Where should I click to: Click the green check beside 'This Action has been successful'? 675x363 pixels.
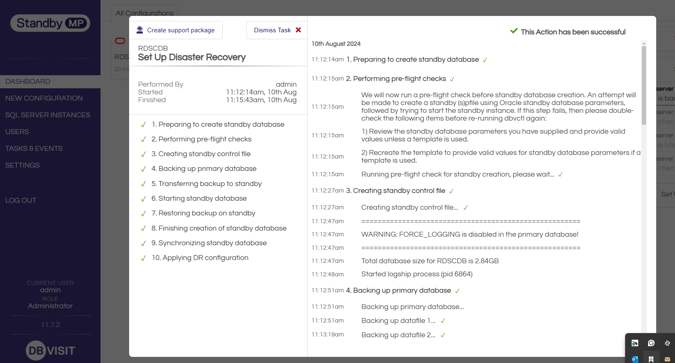[x=514, y=31]
